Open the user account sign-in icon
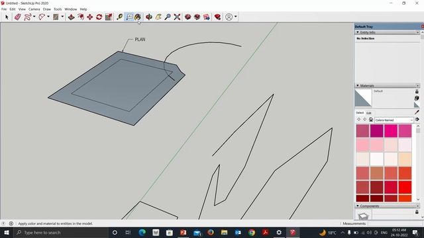This screenshot has height=238, width=424. (229, 17)
